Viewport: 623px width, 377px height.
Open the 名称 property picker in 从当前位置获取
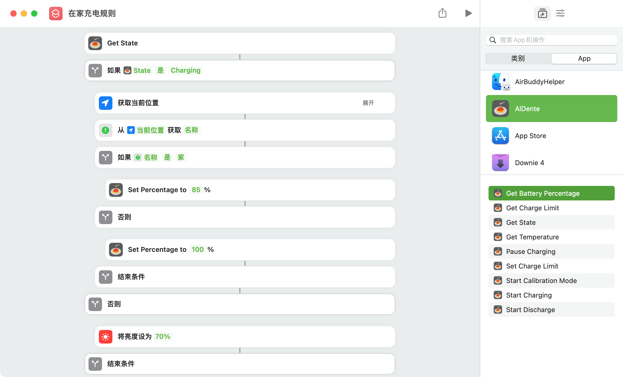tap(191, 130)
